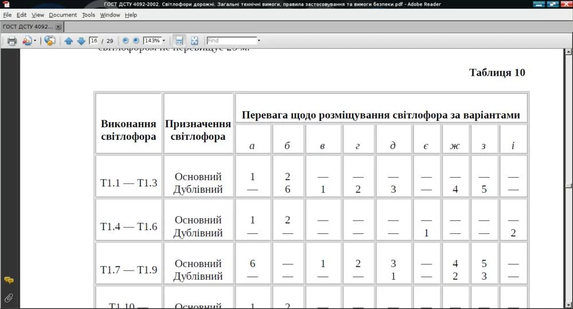573x309 pixels.
Task: Click inside the Find search box
Action: point(231,41)
